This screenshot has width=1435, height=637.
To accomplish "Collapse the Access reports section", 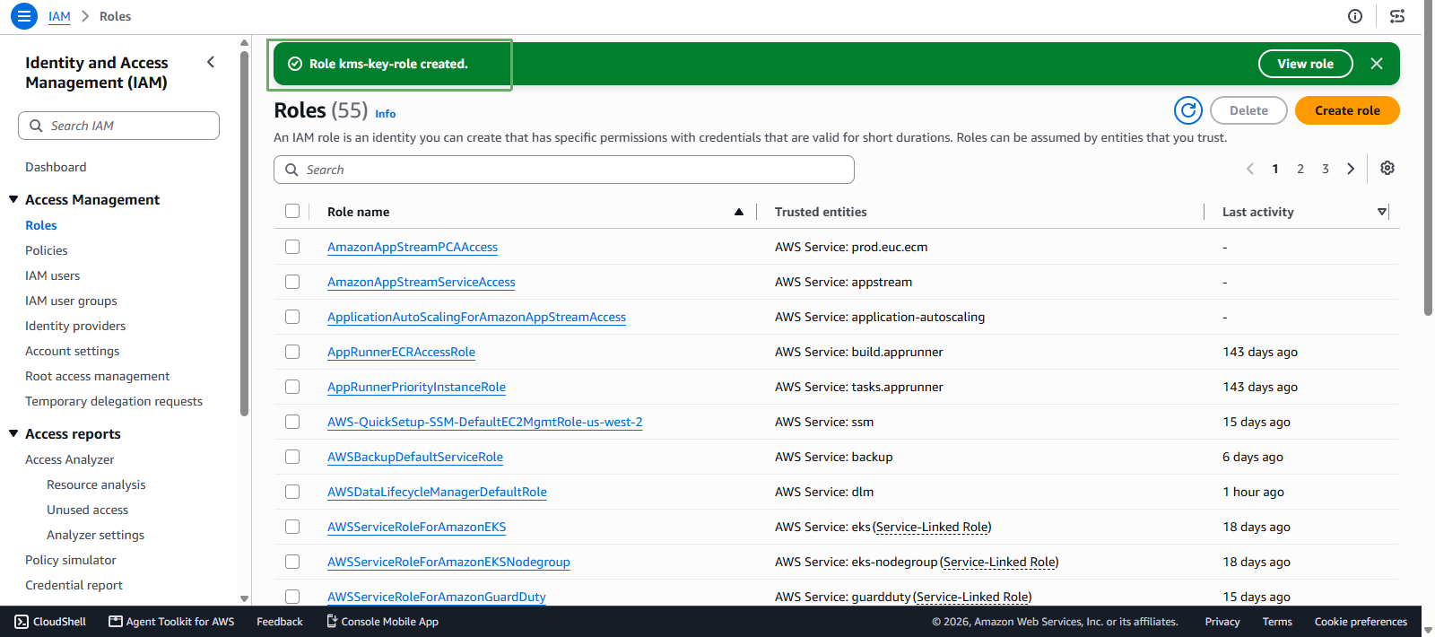I will (x=13, y=433).
